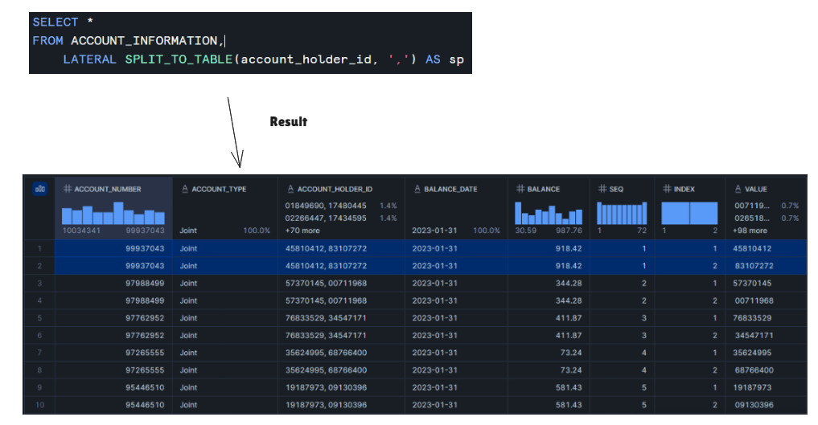818x425 pixels.
Task: Select row number 3 in the result grid
Action: click(39, 284)
